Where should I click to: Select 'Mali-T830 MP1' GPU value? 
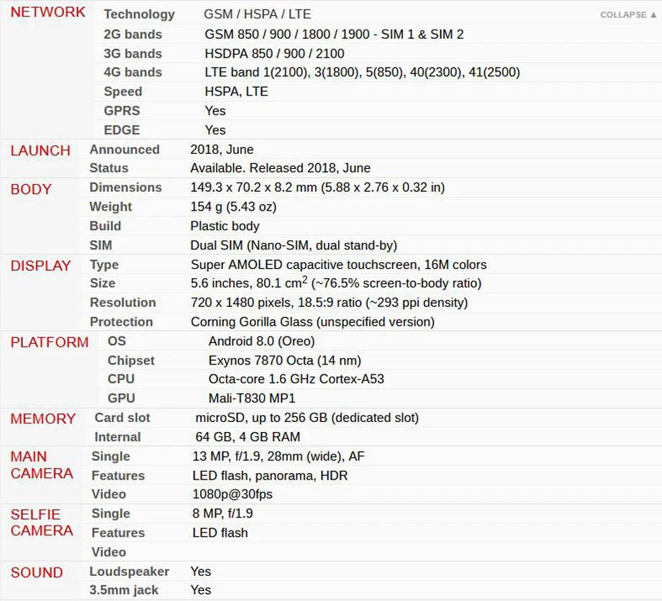click(x=252, y=398)
